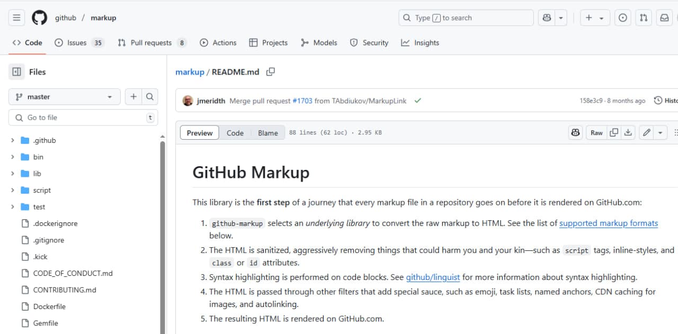Open CODE_OF_CONDUCT.md in file tree
The image size is (678, 334).
click(73, 273)
